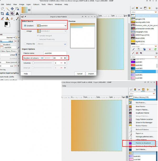
Task: Select the Gradient source radio button
Action: coord(25,26)
